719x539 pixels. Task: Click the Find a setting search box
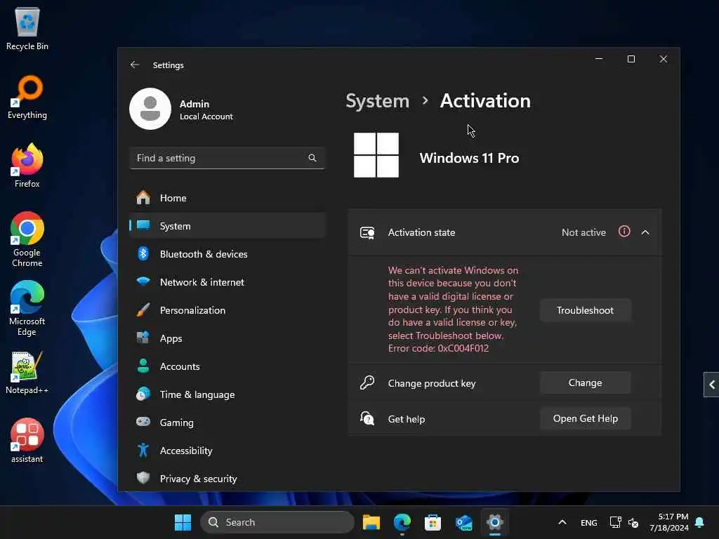pyautogui.click(x=227, y=158)
